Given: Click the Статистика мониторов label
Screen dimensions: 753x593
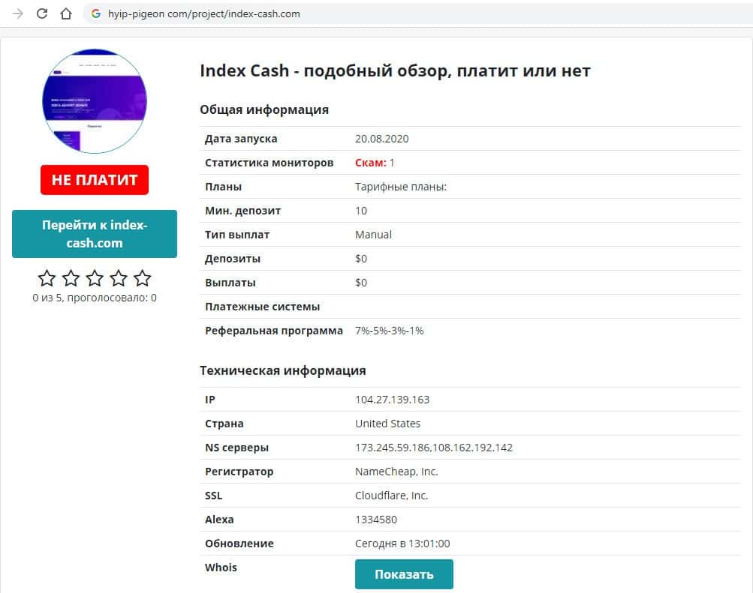Looking at the screenshot, I should [269, 163].
